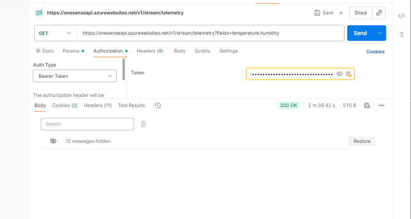Viewport: 411px width, 219px height.
Task: Copy request link via chain icon
Action: pos(379,13)
